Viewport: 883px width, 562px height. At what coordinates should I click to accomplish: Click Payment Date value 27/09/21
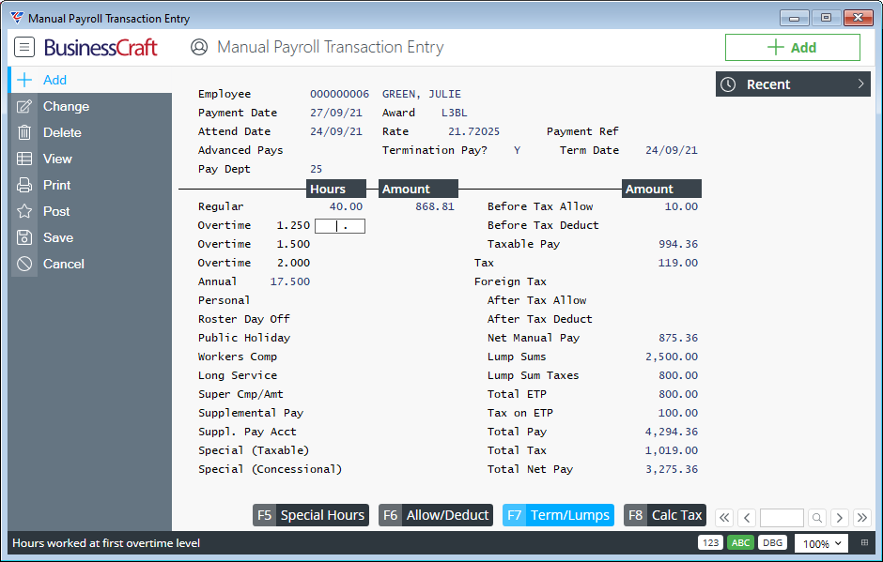point(336,113)
